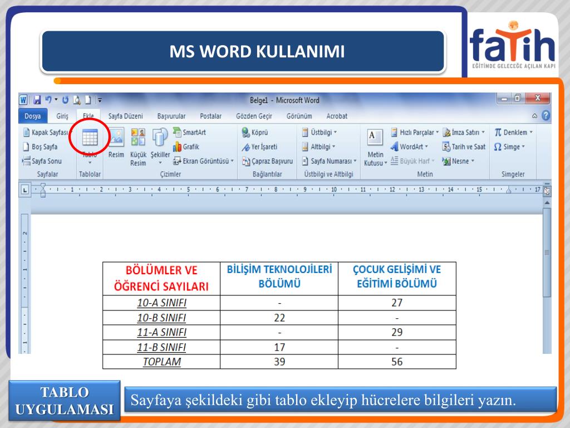Click the cell containing 56
Screen dimensions: 570x428
[397, 362]
